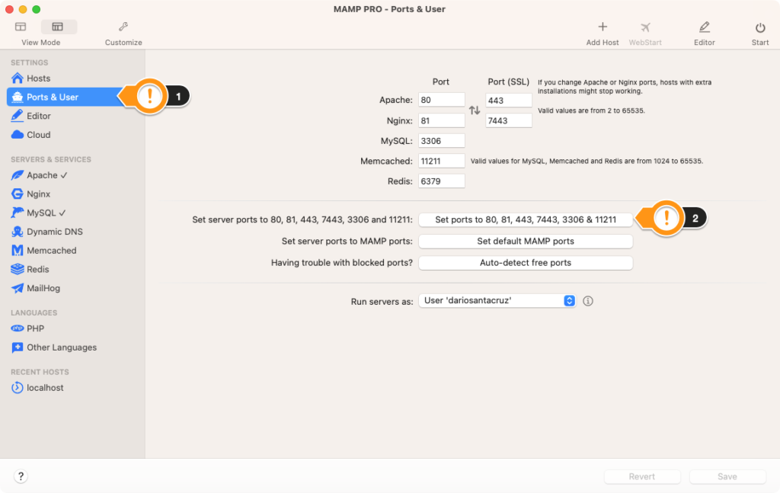Click the Apache port field
Viewport: 780px width, 493px height.
pyautogui.click(x=441, y=100)
